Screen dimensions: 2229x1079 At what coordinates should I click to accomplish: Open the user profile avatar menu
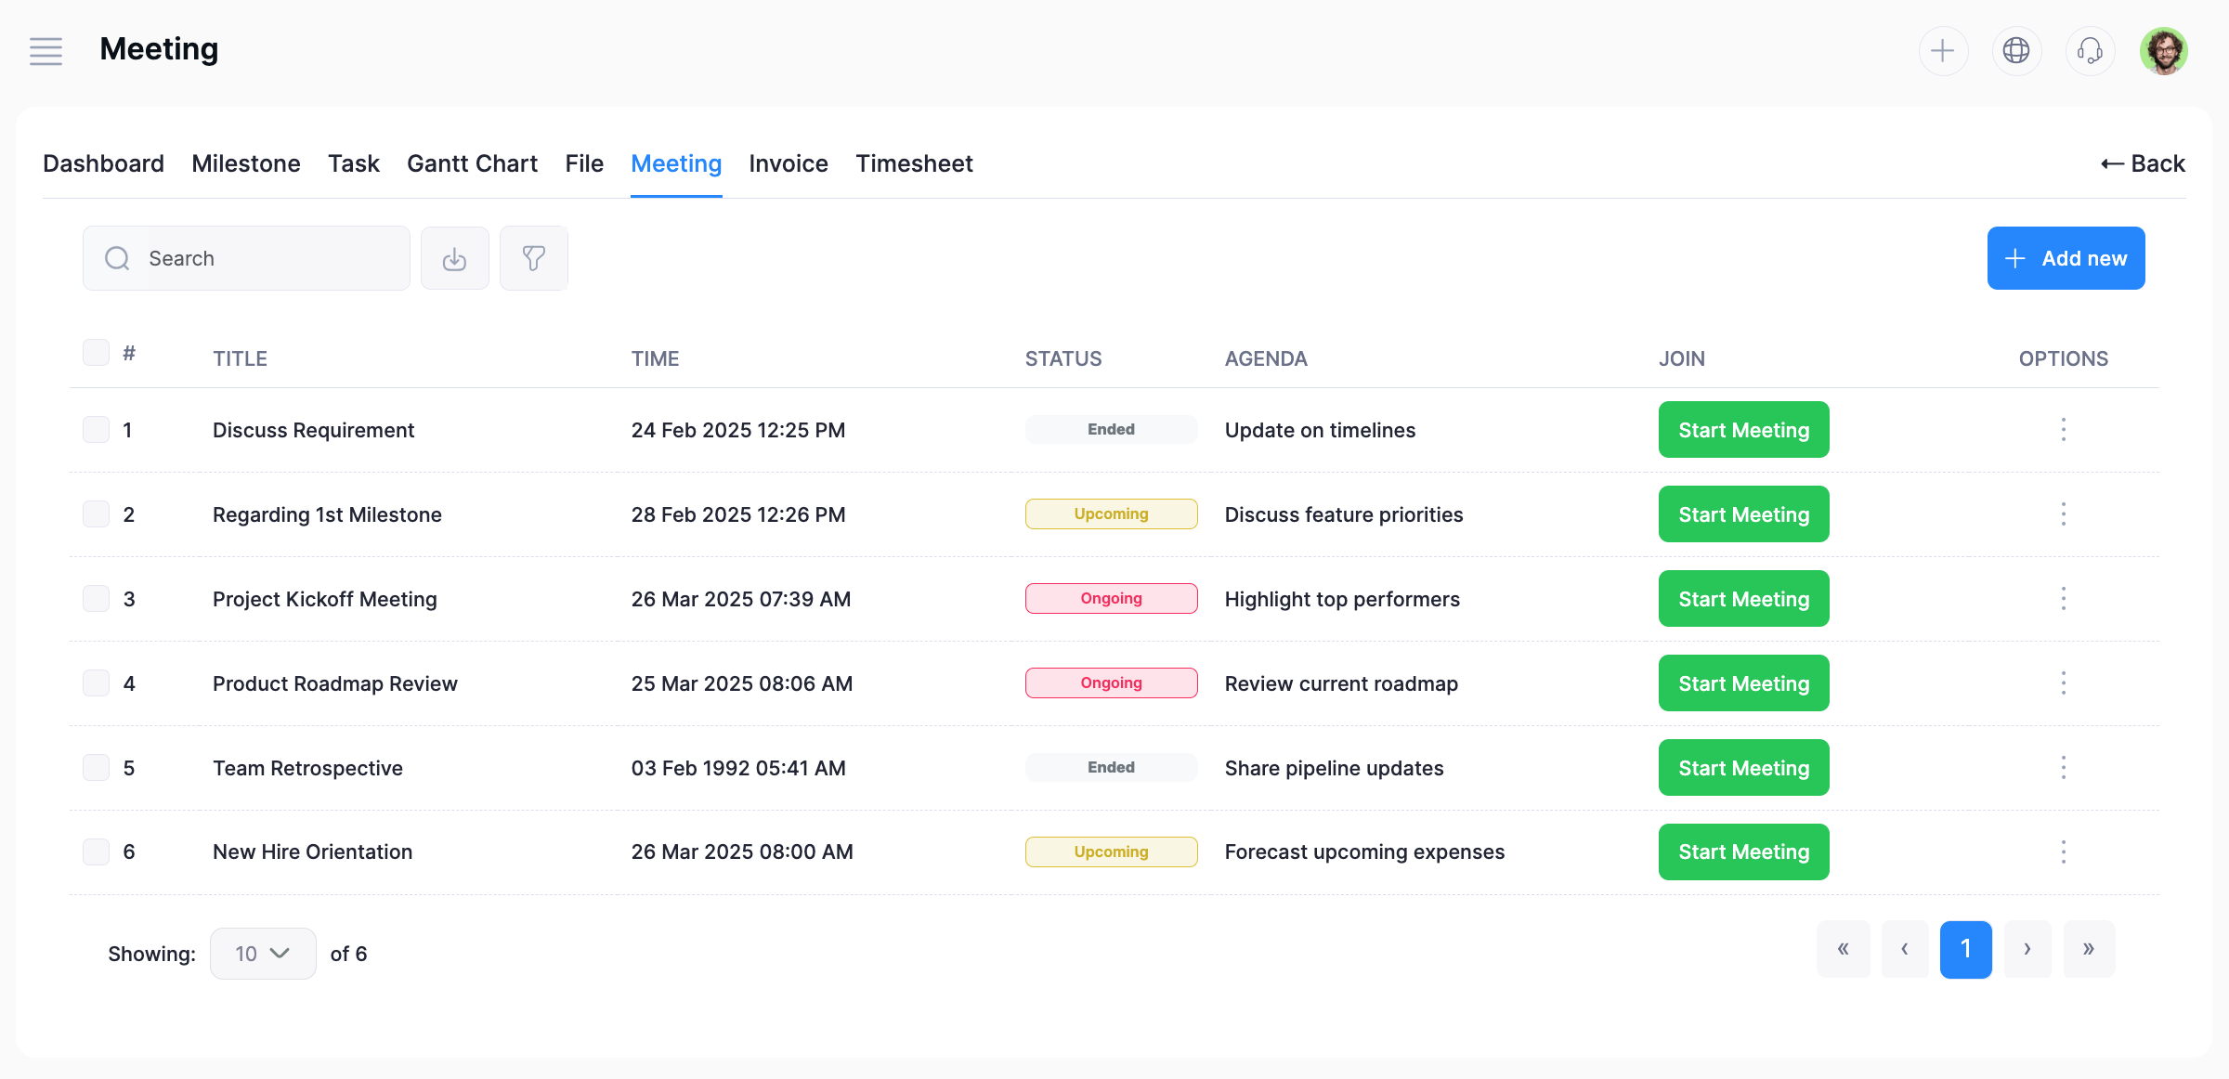coord(2163,51)
